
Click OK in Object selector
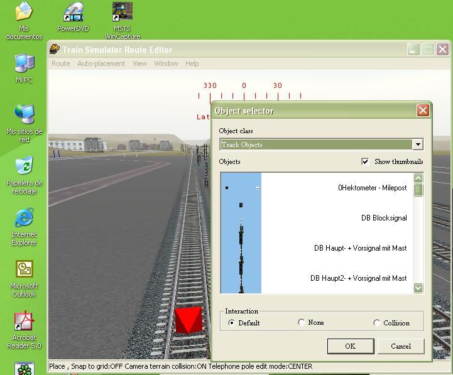tap(350, 346)
